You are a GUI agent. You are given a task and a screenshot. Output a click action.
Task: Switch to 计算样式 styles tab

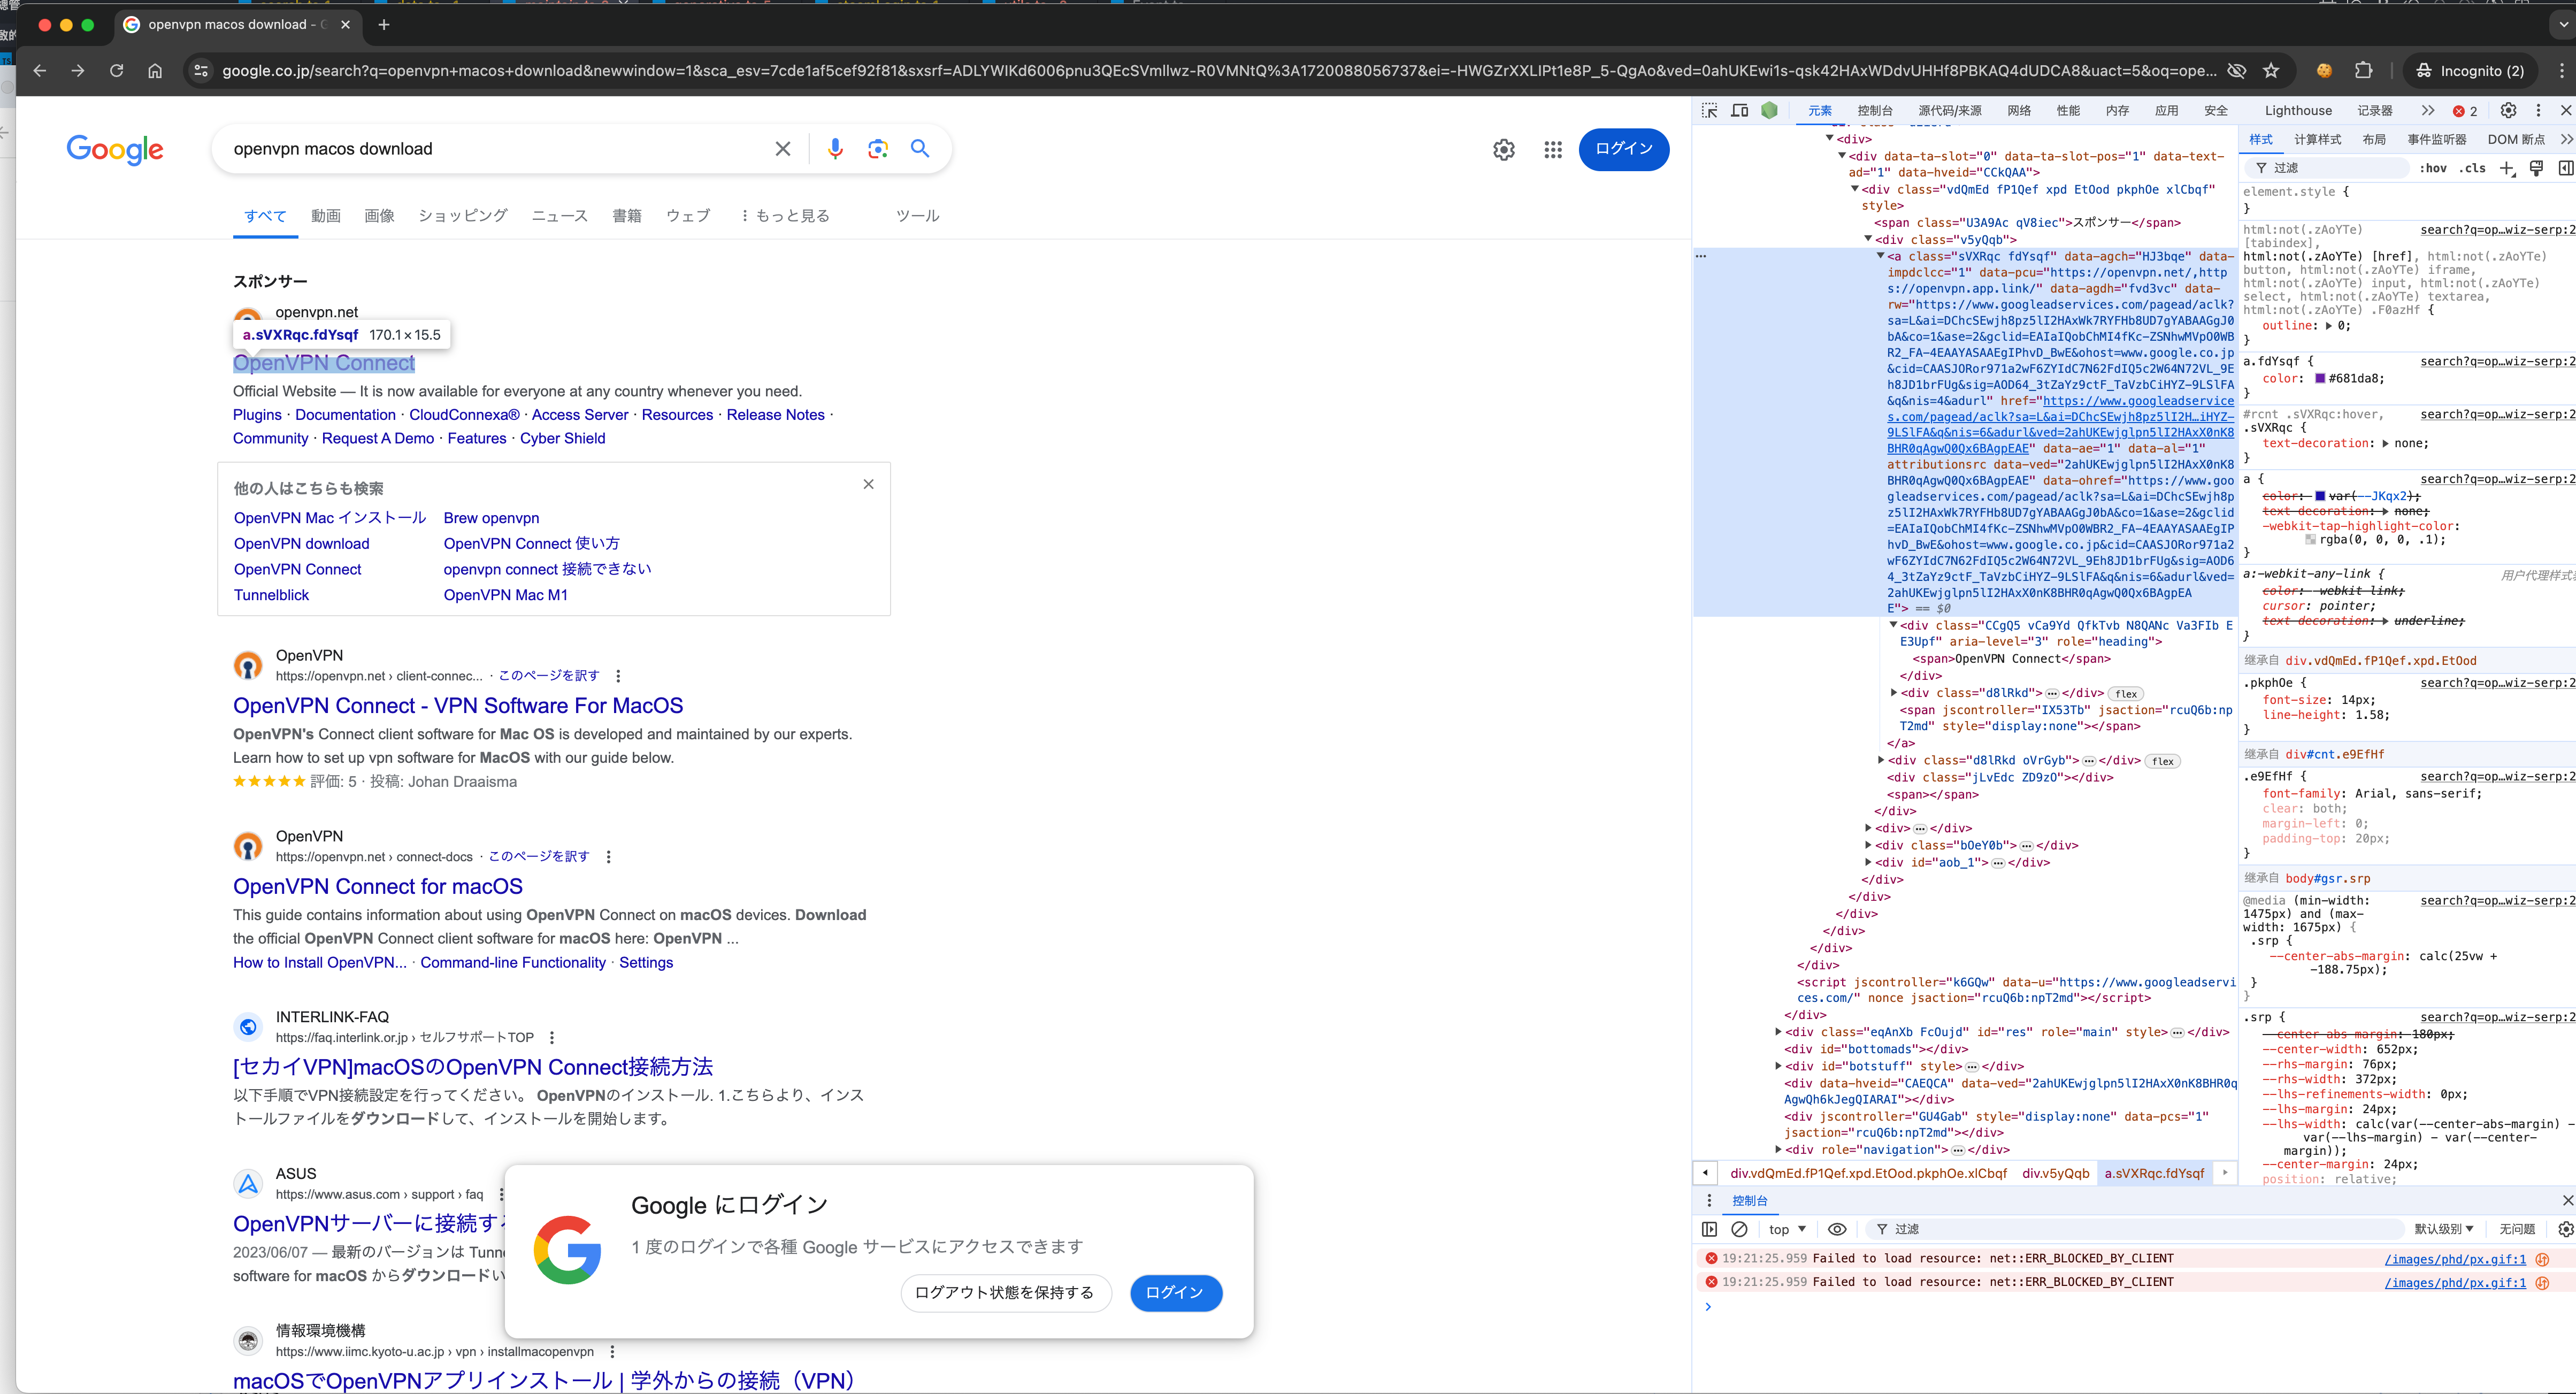point(2317,139)
